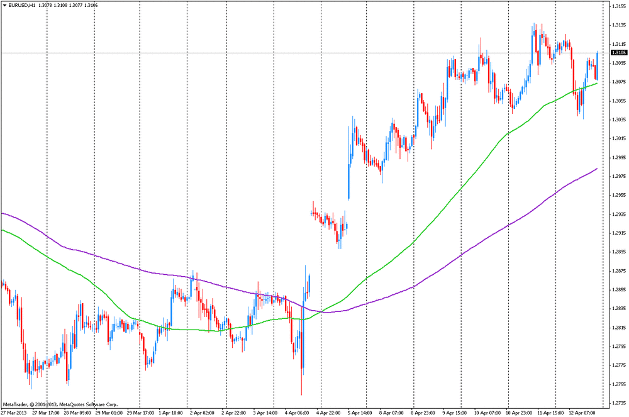Click the 9 Apr 15:00 time label
The image size is (629, 417).
[x=455, y=413]
